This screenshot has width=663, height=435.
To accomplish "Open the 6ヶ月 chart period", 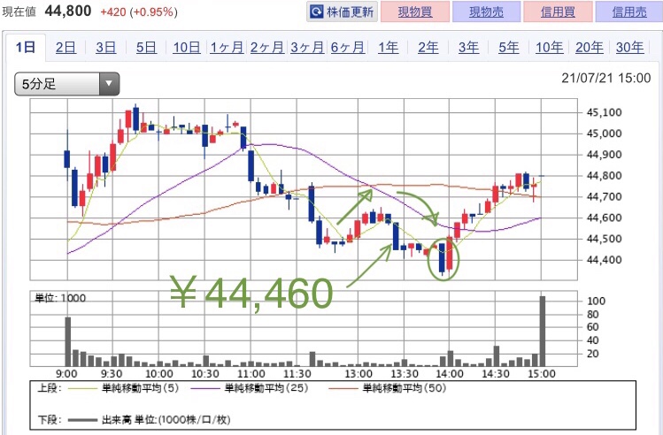I will 348,47.
